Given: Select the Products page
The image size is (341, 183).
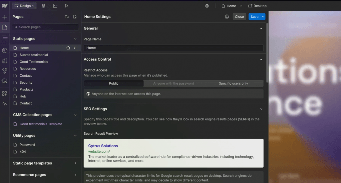Looking at the screenshot, I should 26,89.
